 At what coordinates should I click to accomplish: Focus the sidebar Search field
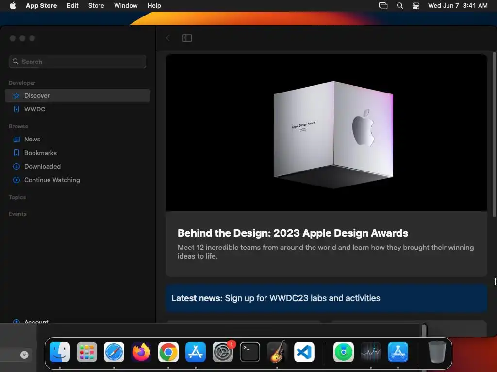[78, 62]
